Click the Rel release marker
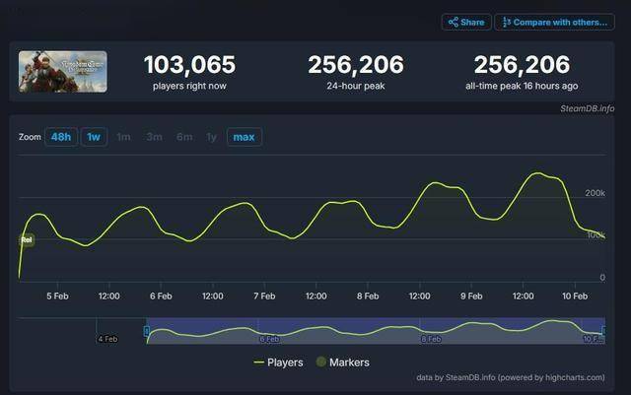The height and width of the screenshot is (395, 631). tap(27, 240)
